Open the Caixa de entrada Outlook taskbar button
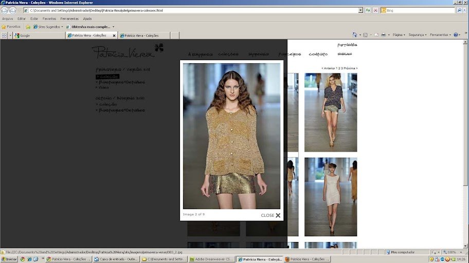 click(x=116, y=259)
